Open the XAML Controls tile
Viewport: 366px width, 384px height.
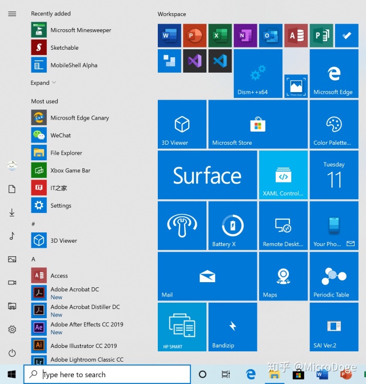click(283, 175)
